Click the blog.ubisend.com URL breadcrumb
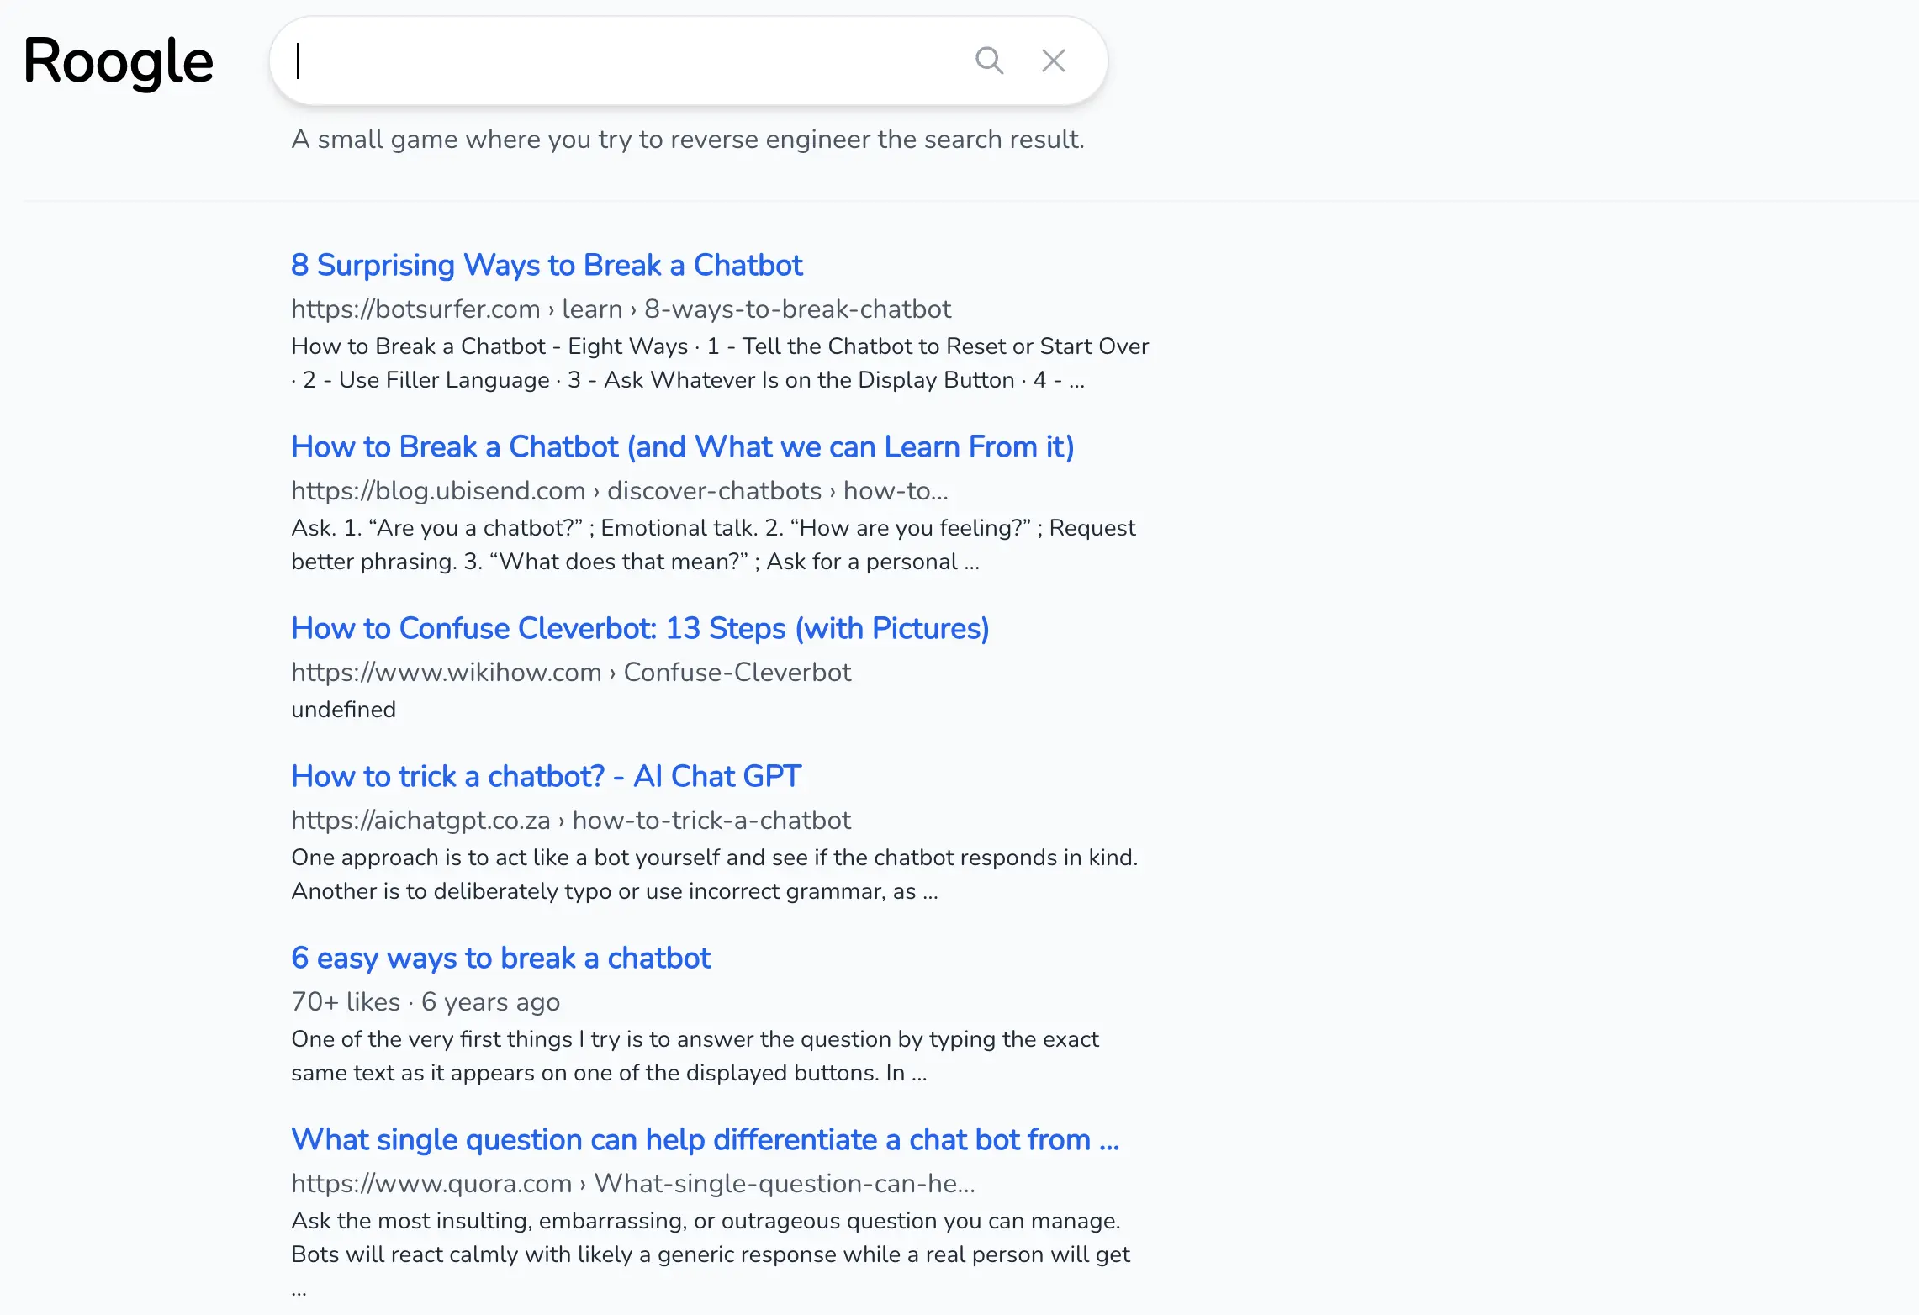This screenshot has height=1315, width=1919. [619, 490]
